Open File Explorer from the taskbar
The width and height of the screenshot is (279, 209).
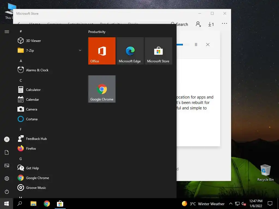coord(33,204)
